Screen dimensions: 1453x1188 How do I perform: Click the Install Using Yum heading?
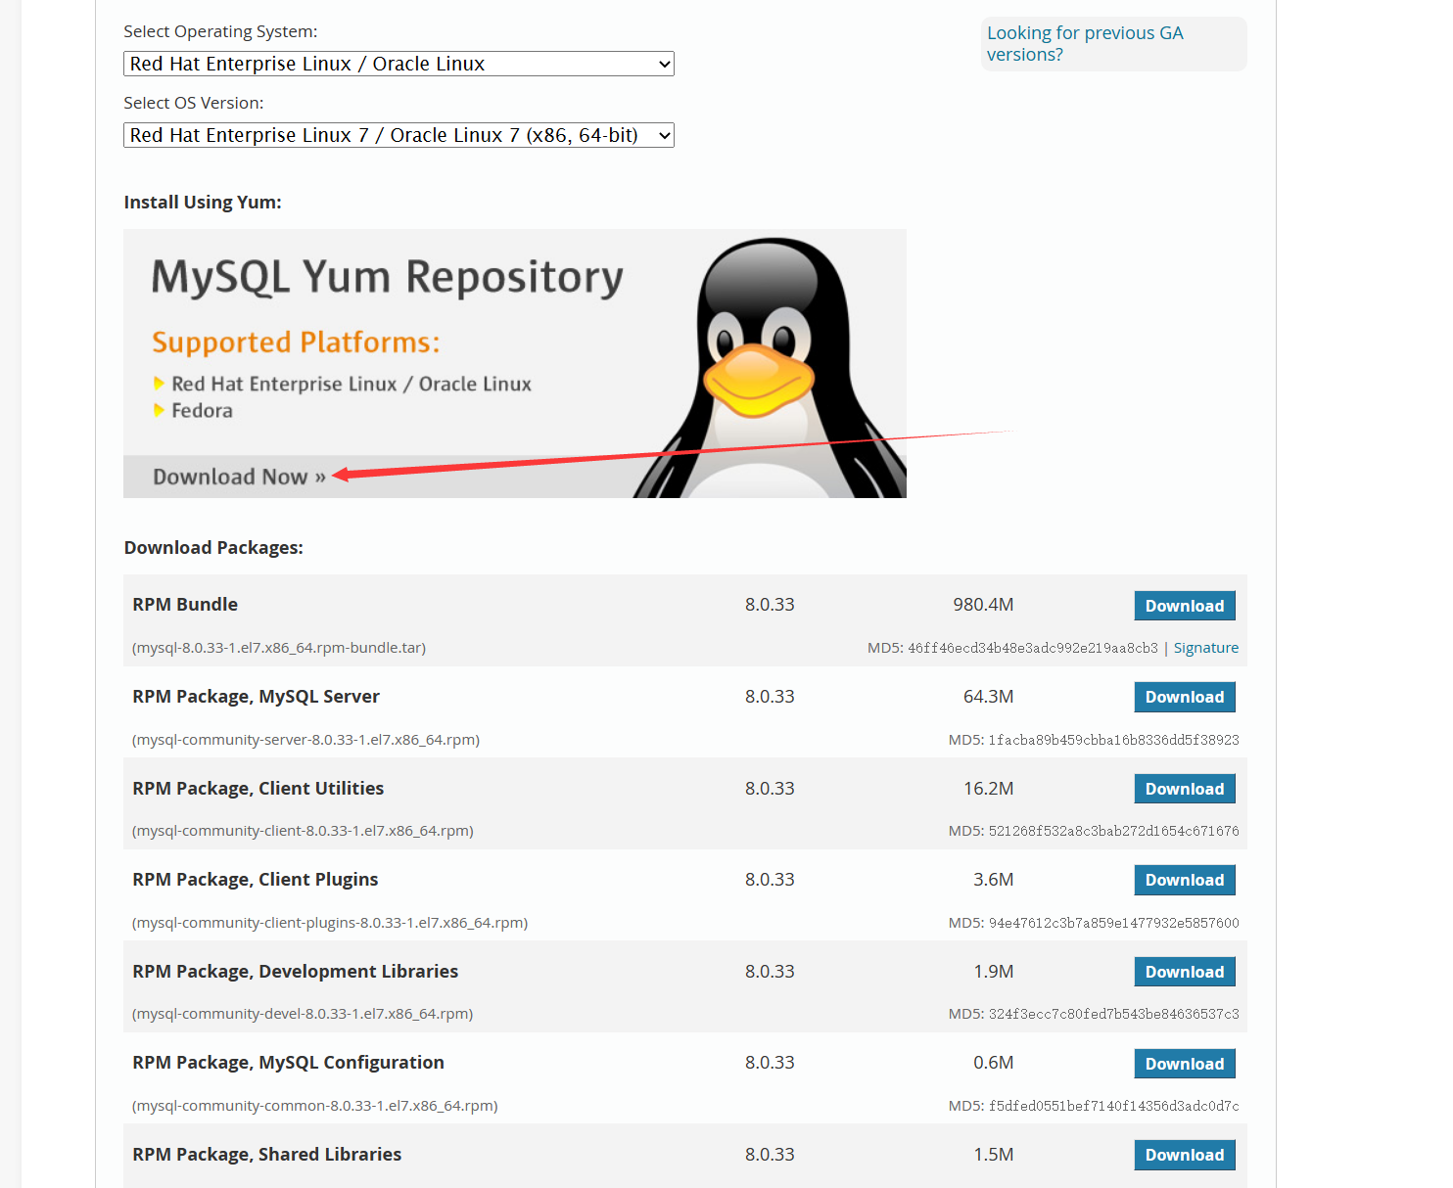(x=203, y=203)
